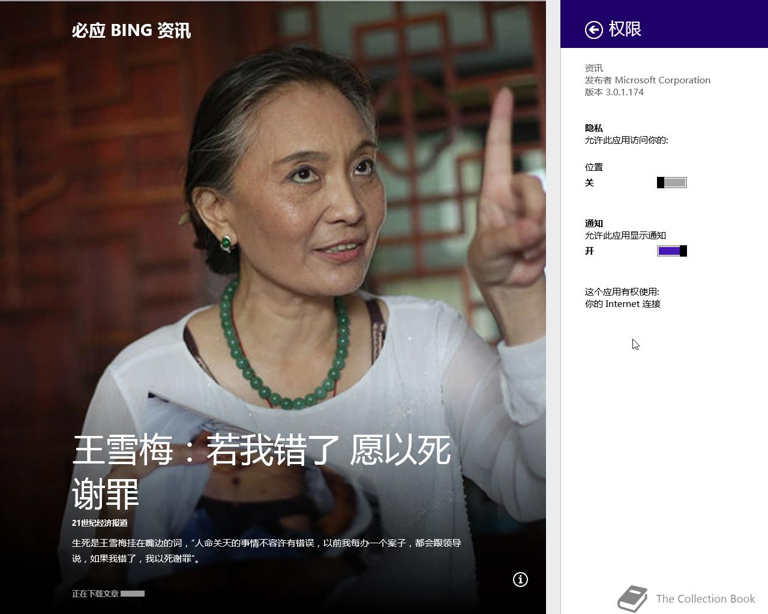Click the 你的 Internet 连接 permission entry
Viewport: 768px width, 614px height.
623,304
